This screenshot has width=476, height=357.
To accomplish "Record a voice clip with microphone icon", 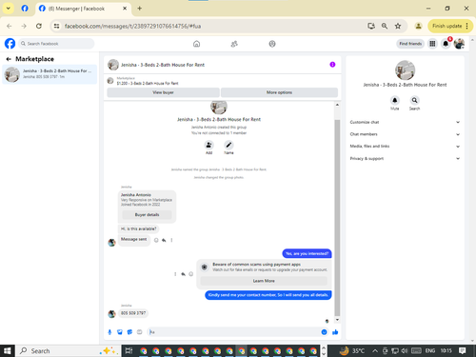I will 109,332.
